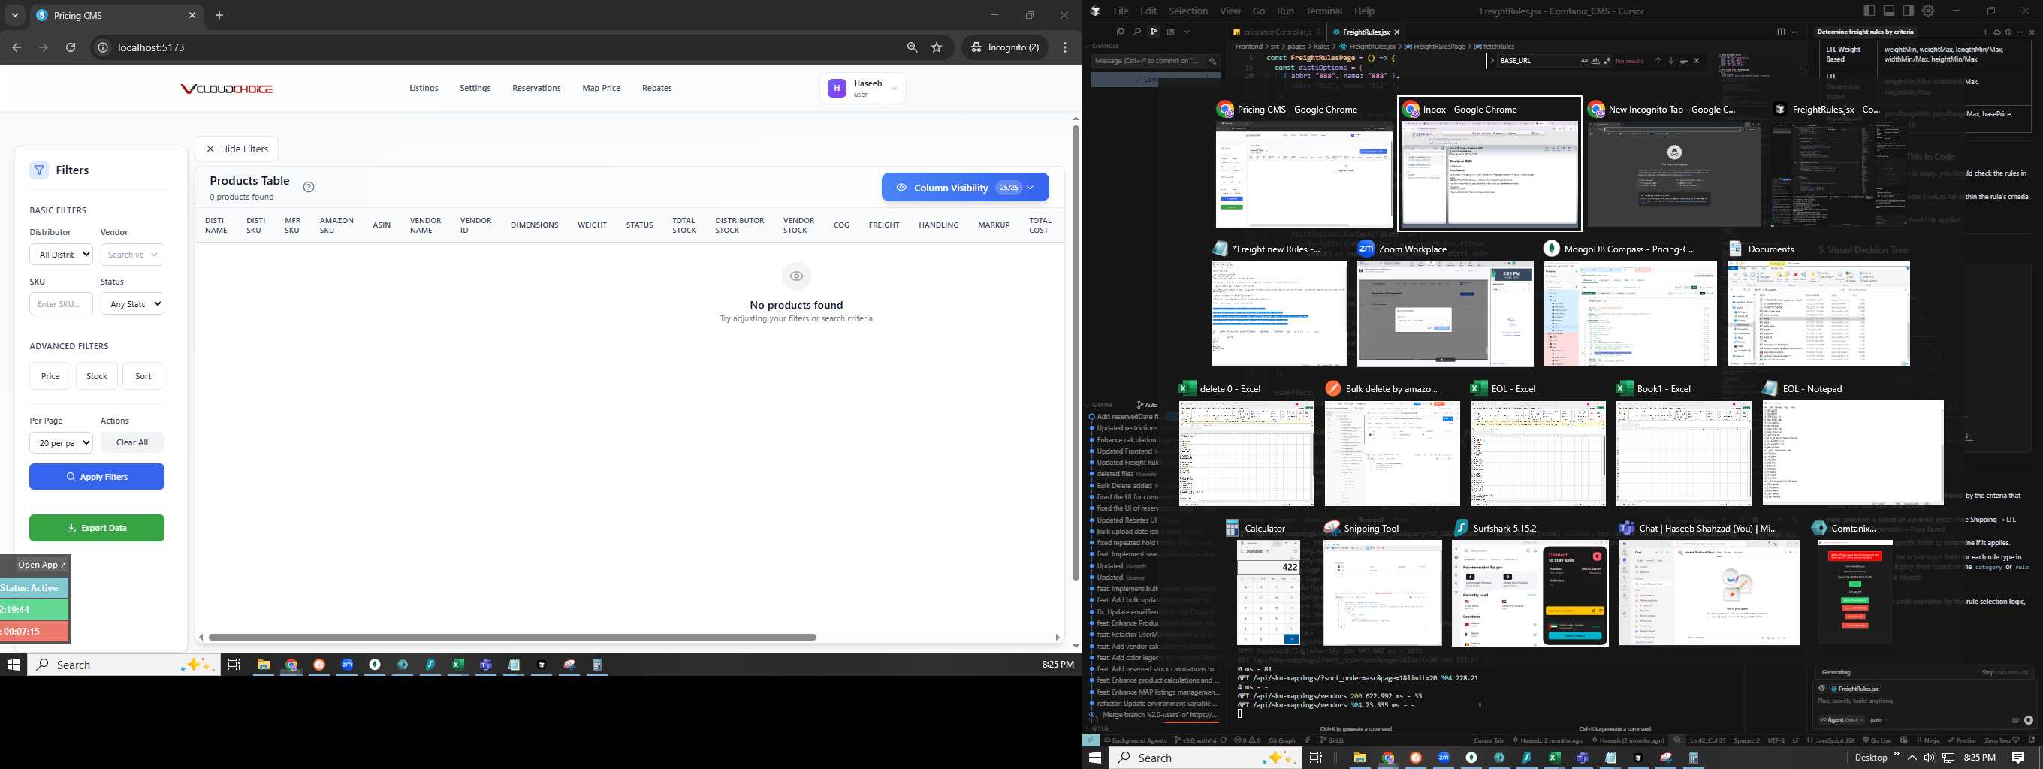The height and width of the screenshot is (769, 2043).
Task: Expand replace toggle in find widget
Action: [1492, 60]
